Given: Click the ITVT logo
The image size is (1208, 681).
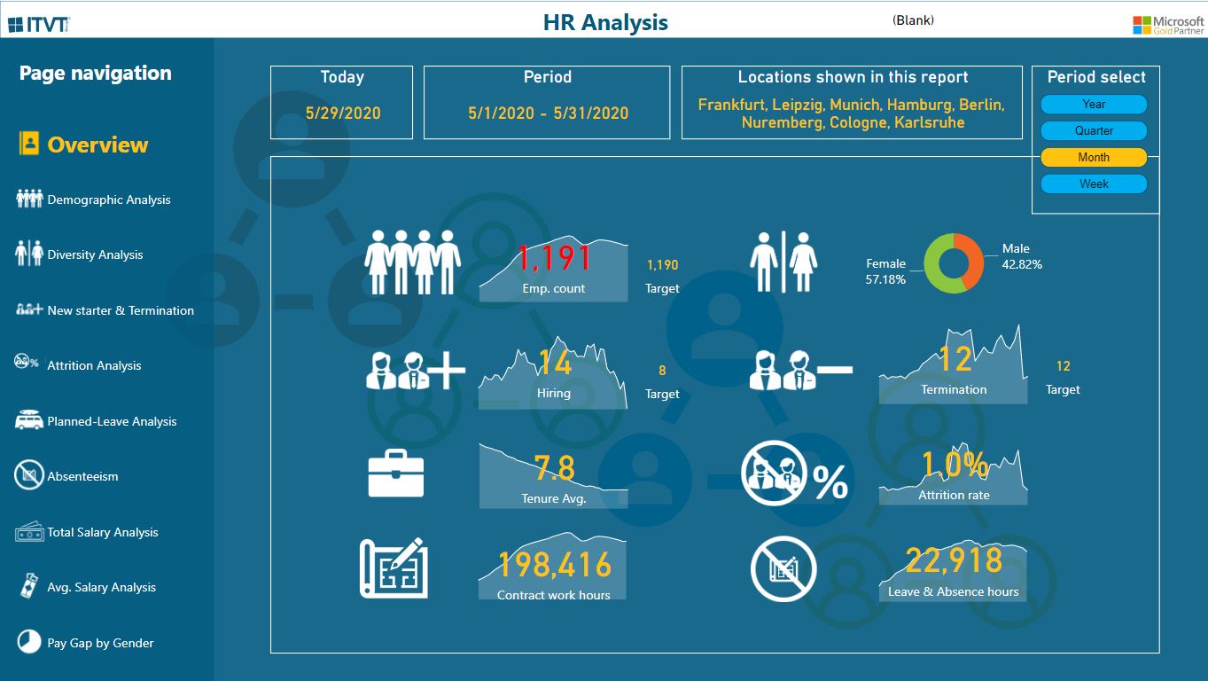Looking at the screenshot, I should click(39, 24).
